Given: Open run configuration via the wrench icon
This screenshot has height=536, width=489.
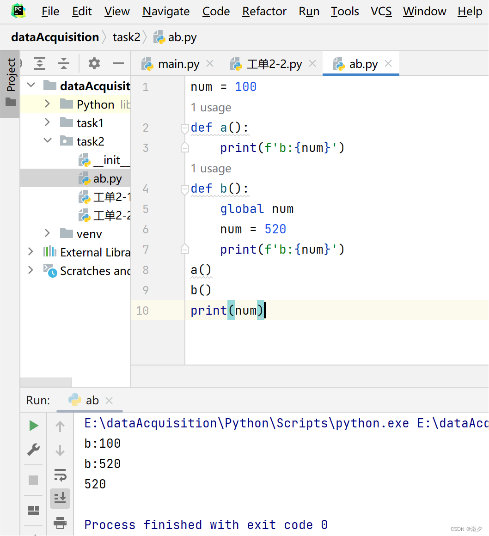Looking at the screenshot, I should (x=33, y=449).
